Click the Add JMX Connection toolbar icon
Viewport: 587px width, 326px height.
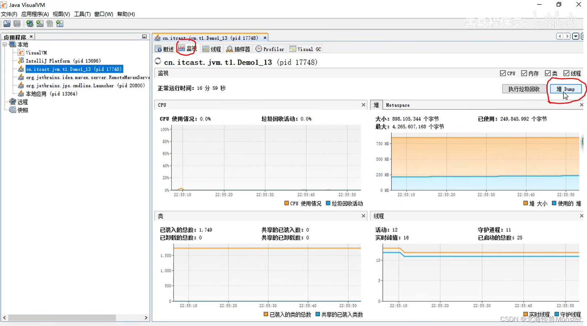click(40, 24)
